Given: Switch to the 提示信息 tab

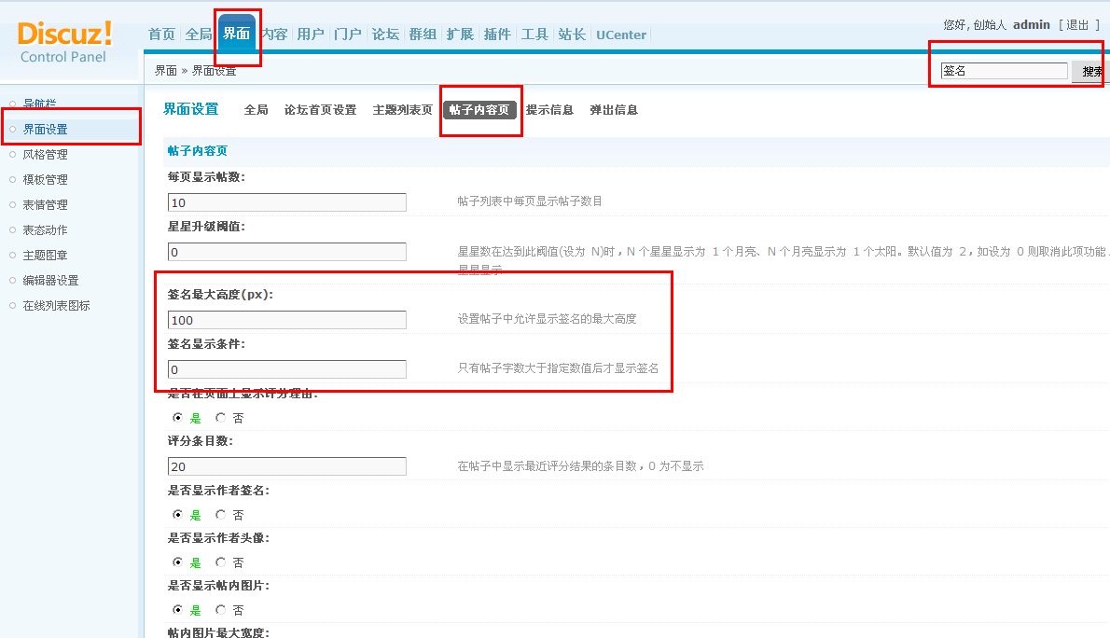Looking at the screenshot, I should [x=549, y=110].
